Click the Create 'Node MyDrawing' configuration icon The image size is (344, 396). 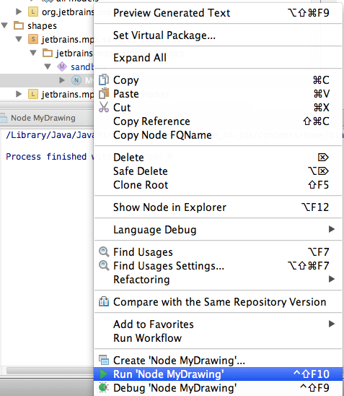(x=104, y=360)
